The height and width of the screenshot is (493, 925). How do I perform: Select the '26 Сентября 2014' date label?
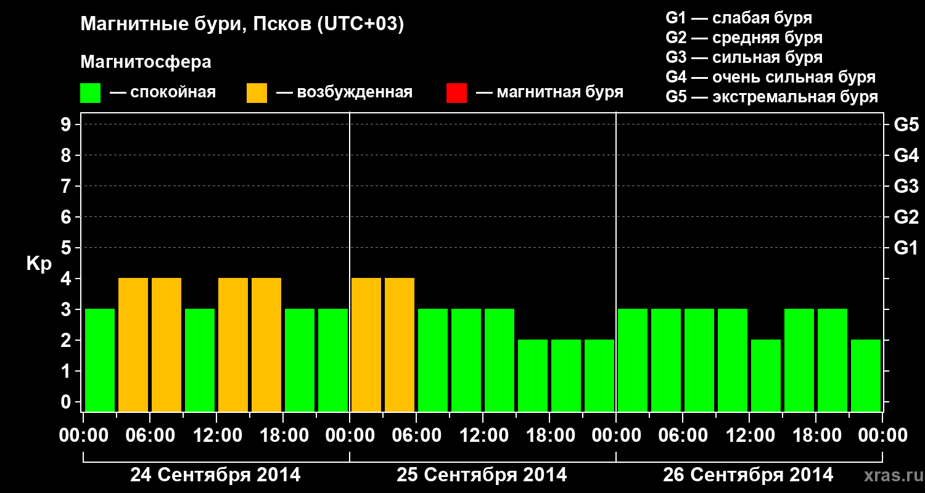[x=748, y=475]
